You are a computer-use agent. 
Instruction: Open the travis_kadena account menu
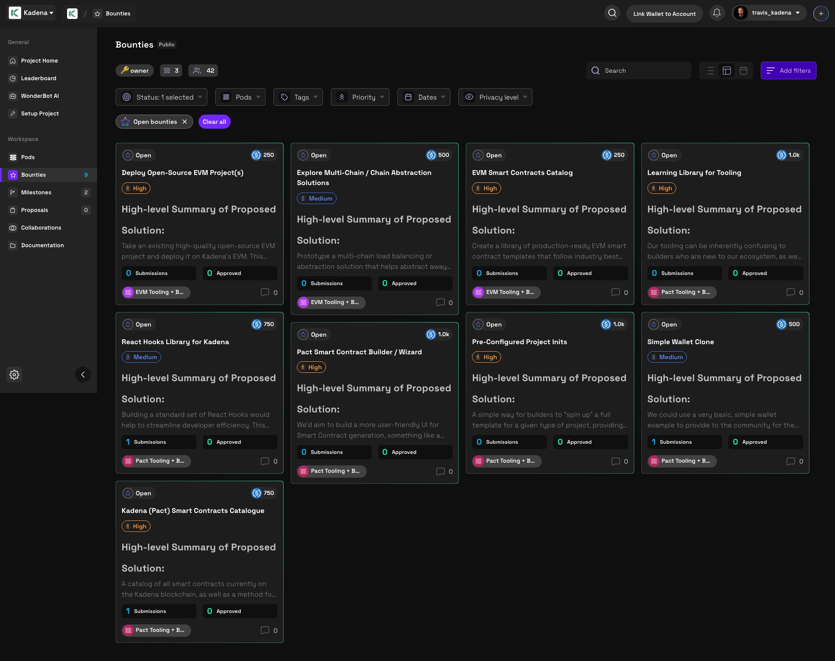(x=769, y=13)
